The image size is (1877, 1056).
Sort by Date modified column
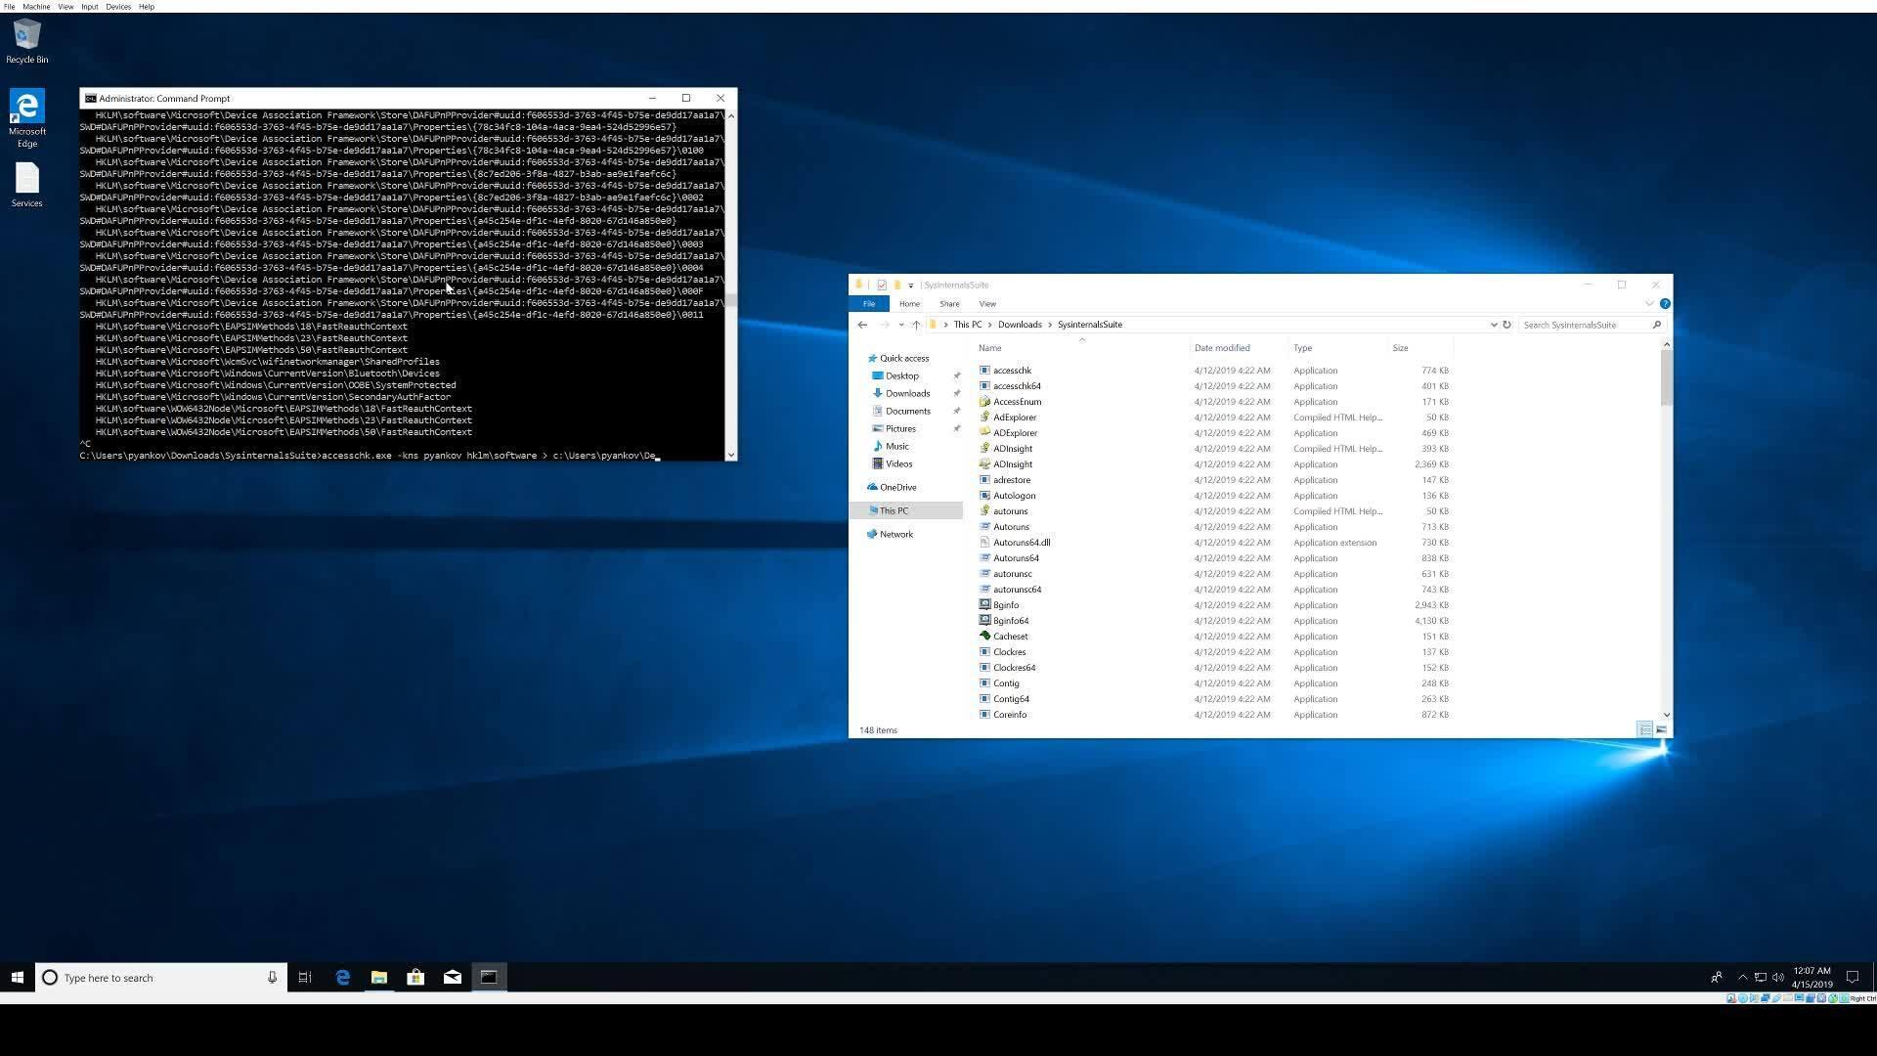[1221, 348]
